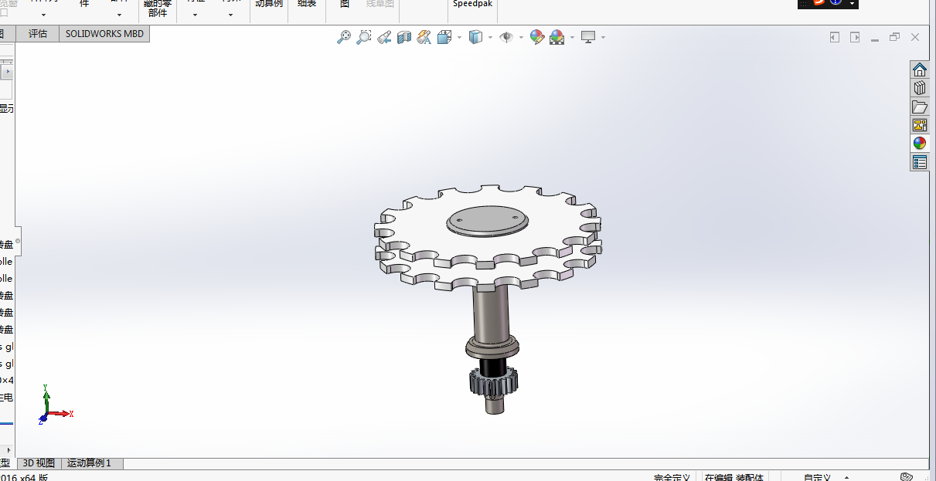Open the Design Library task pane tab
Screen dimensions: 936x481
tap(919, 88)
